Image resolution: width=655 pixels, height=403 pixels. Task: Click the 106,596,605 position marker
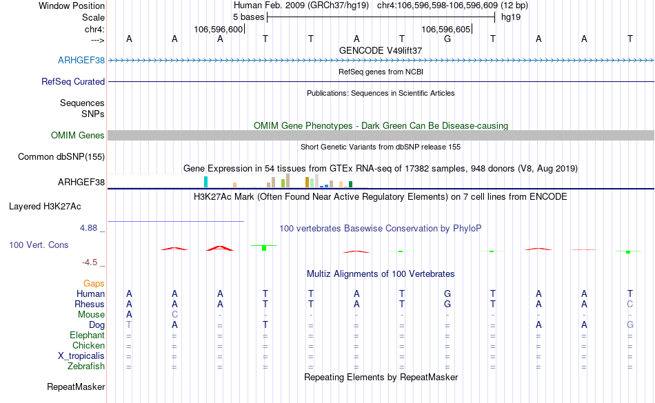[x=445, y=29]
